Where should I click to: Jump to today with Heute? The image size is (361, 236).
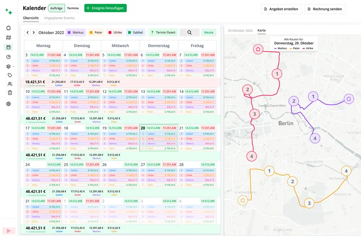pyautogui.click(x=209, y=32)
